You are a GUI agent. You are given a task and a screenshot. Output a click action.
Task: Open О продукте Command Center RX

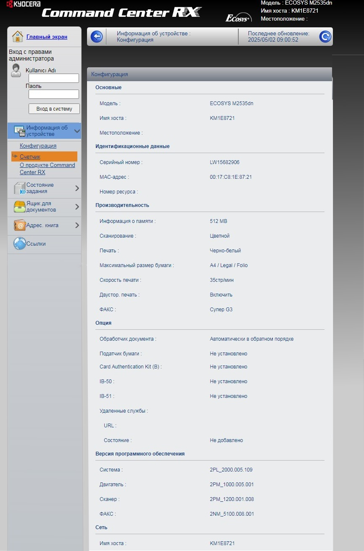click(x=47, y=169)
